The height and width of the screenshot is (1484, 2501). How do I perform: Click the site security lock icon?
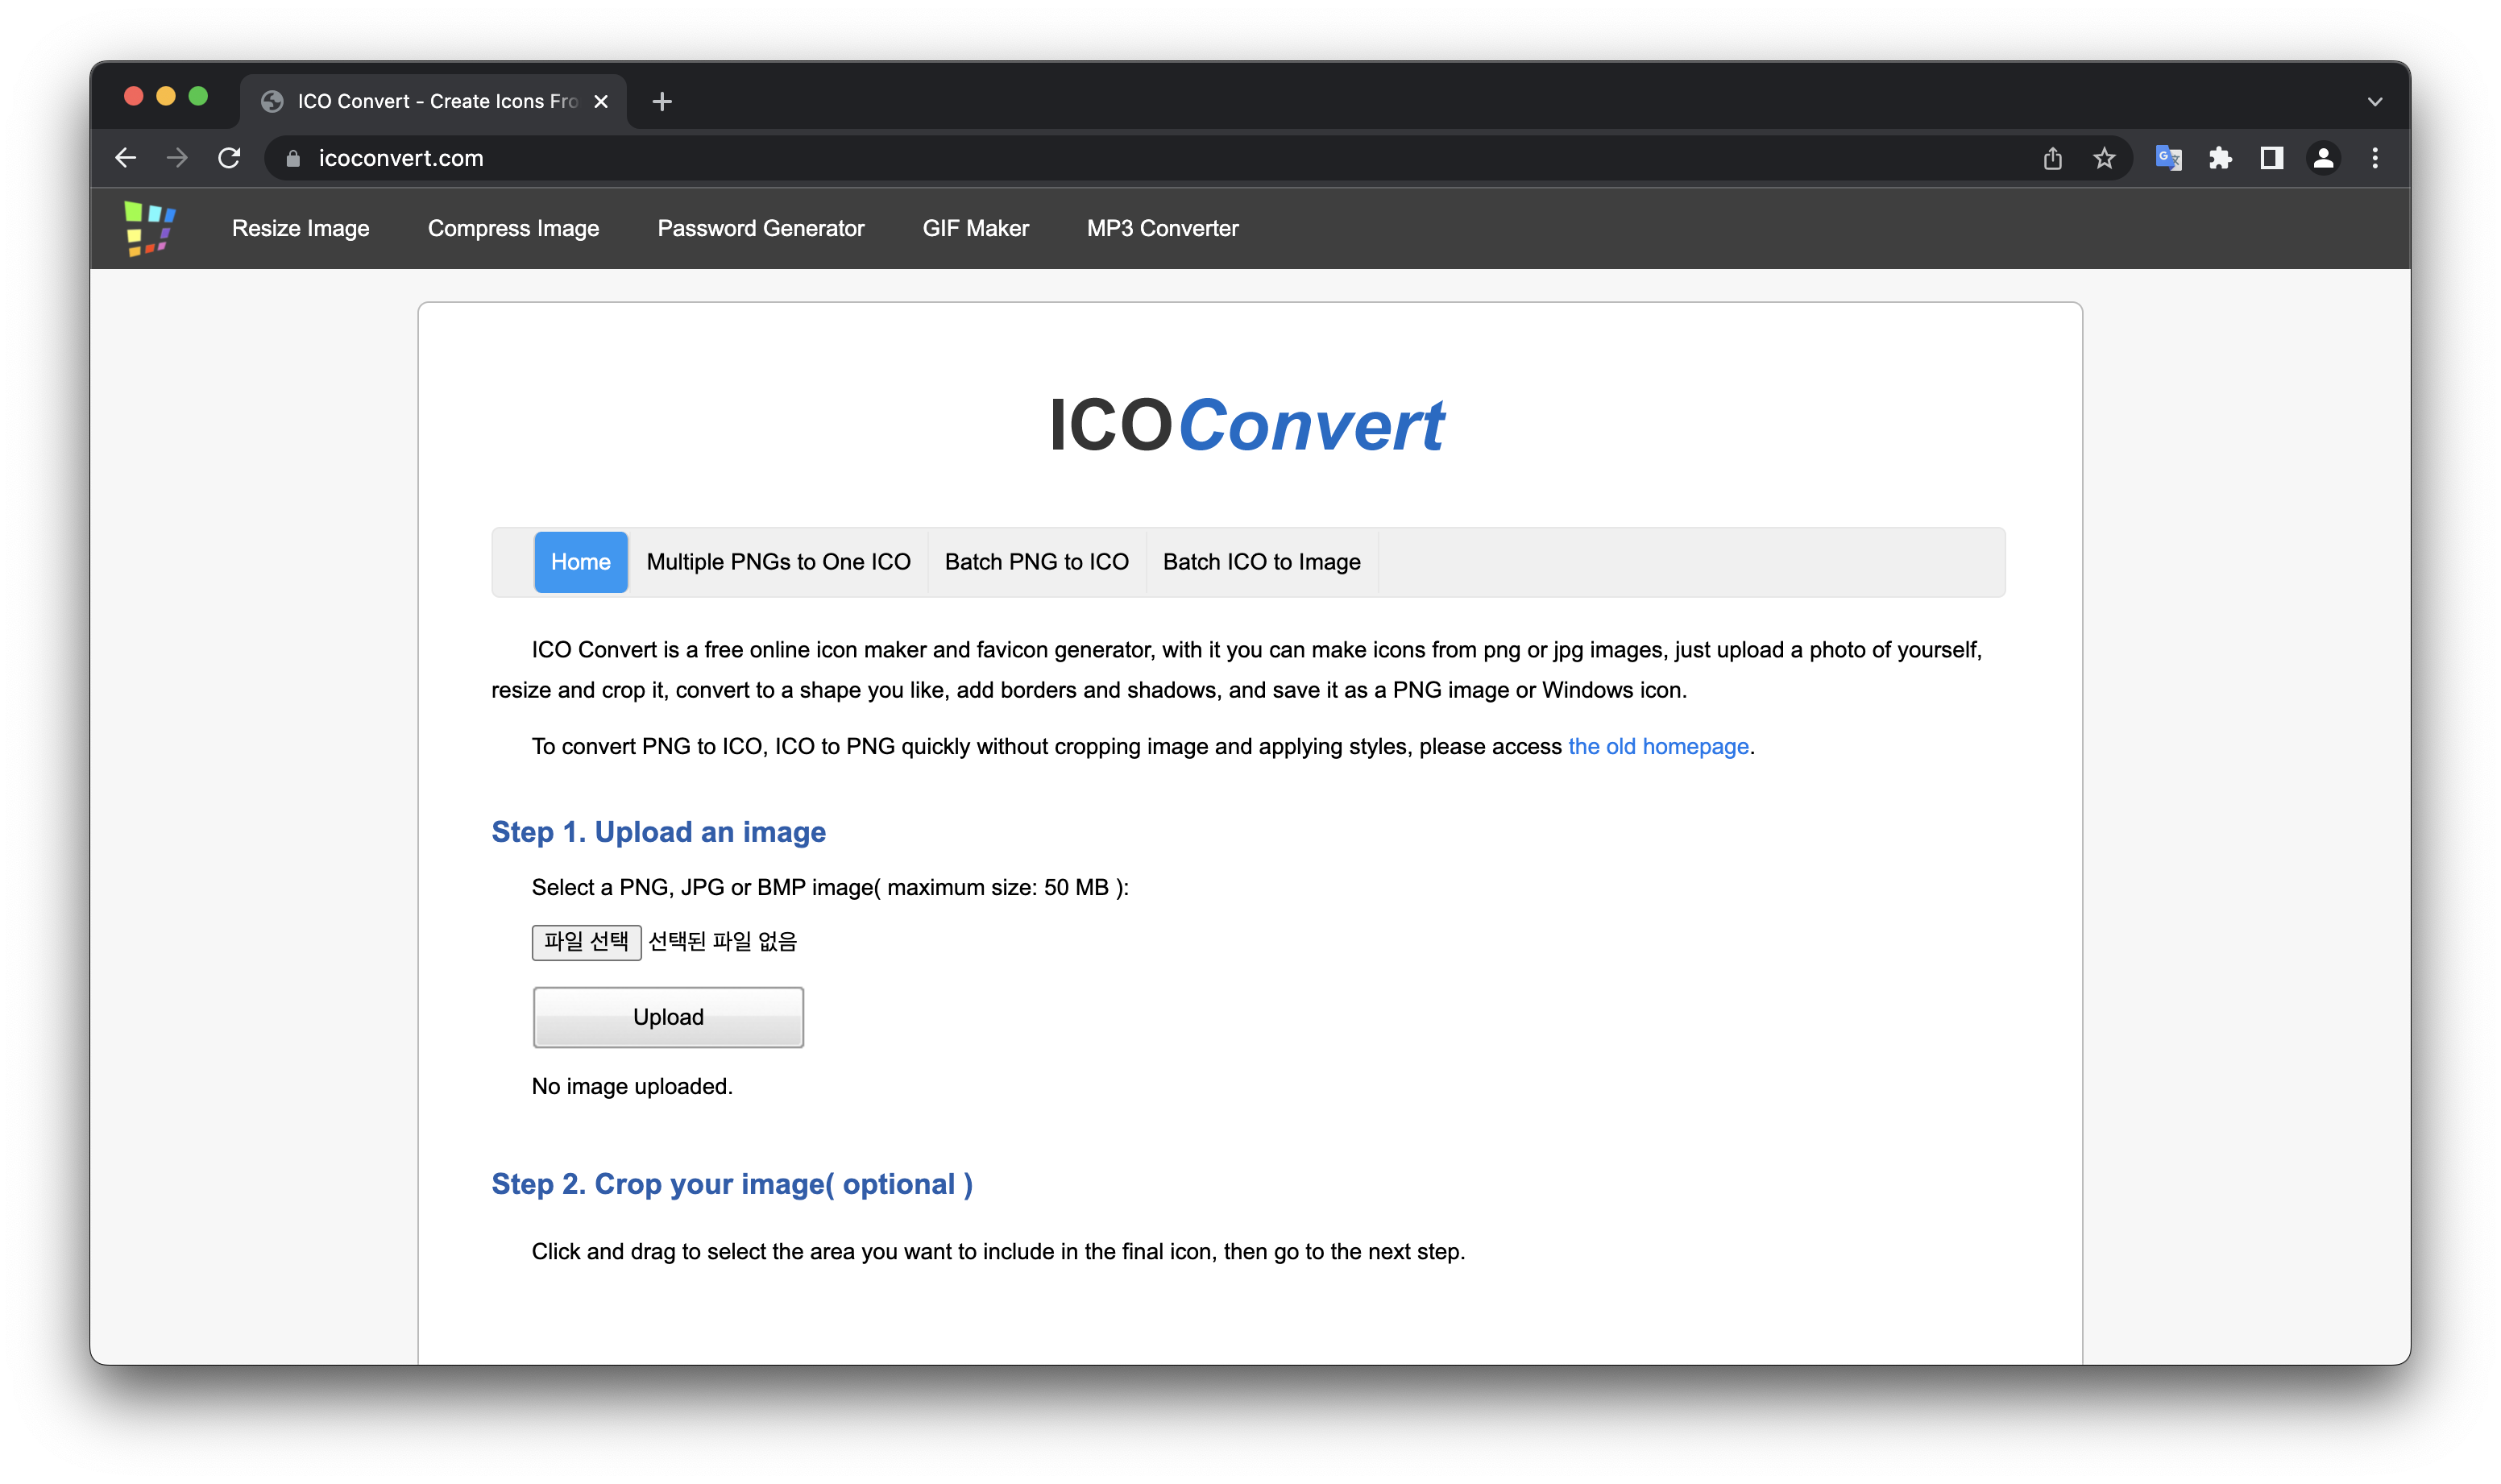point(293,157)
